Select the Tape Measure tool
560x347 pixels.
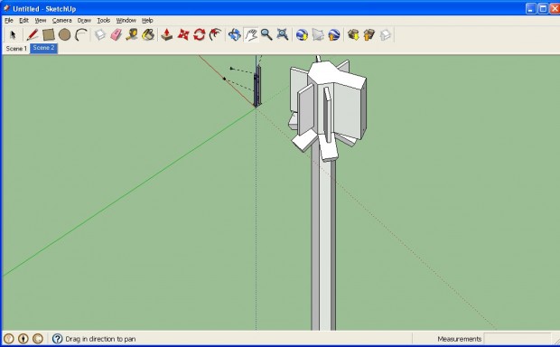[x=132, y=34]
